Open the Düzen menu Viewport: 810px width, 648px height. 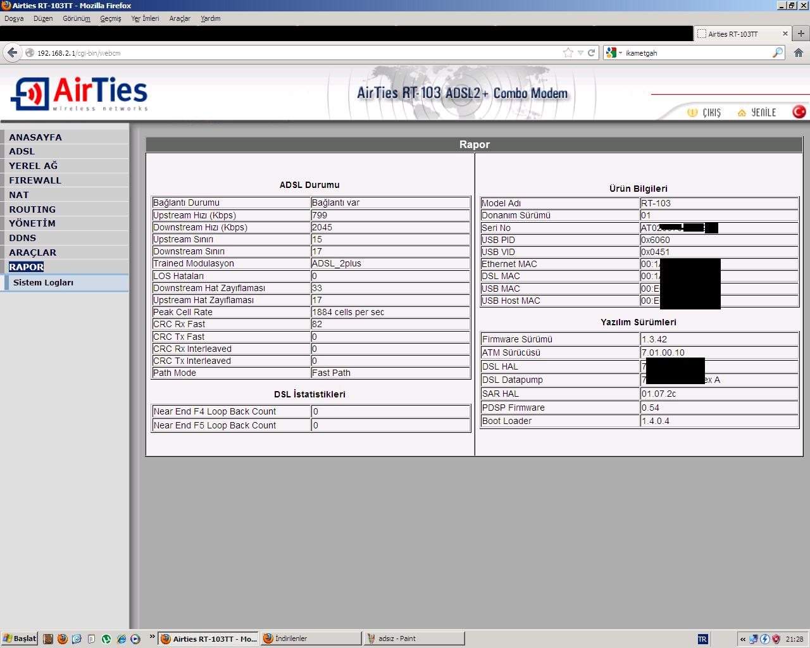pos(43,18)
